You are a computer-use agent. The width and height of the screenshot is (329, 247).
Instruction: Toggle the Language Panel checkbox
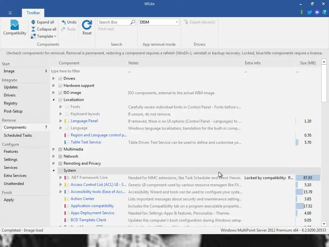pos(67,121)
